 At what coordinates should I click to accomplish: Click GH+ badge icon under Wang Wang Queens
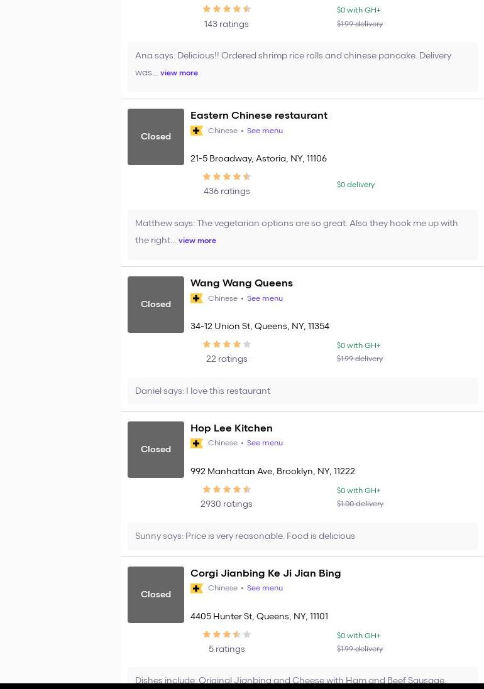click(197, 298)
